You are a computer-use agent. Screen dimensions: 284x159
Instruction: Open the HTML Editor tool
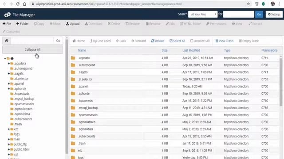pyautogui.click(x=190, y=23)
